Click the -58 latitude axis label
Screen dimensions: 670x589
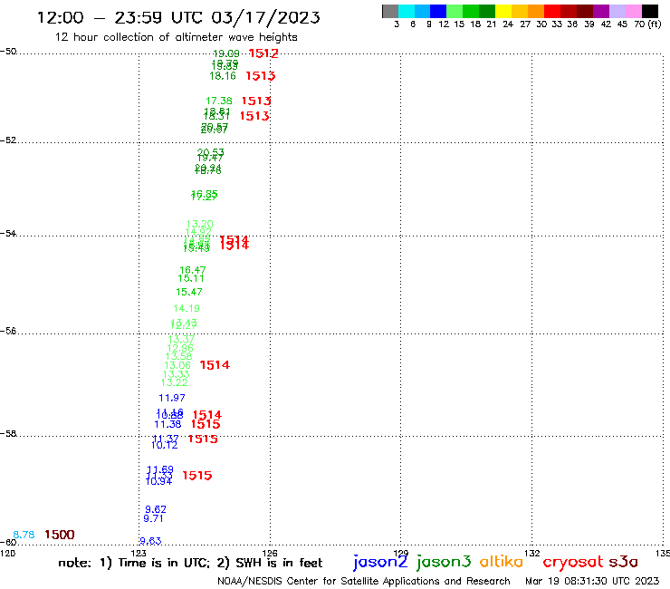pos(8,433)
